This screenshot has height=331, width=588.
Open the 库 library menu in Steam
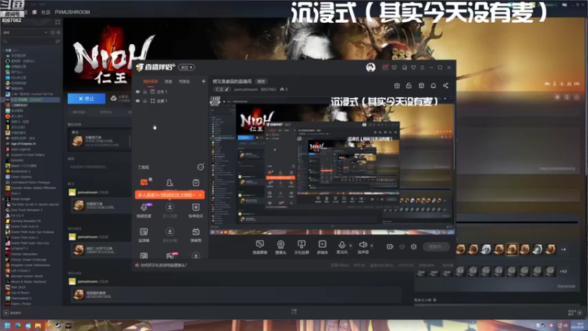35,12
